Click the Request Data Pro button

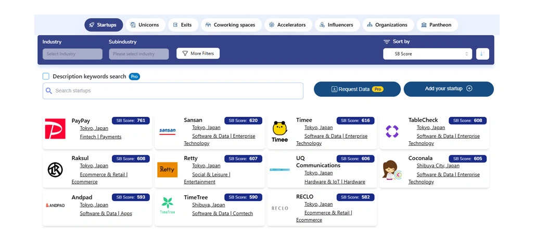point(357,89)
